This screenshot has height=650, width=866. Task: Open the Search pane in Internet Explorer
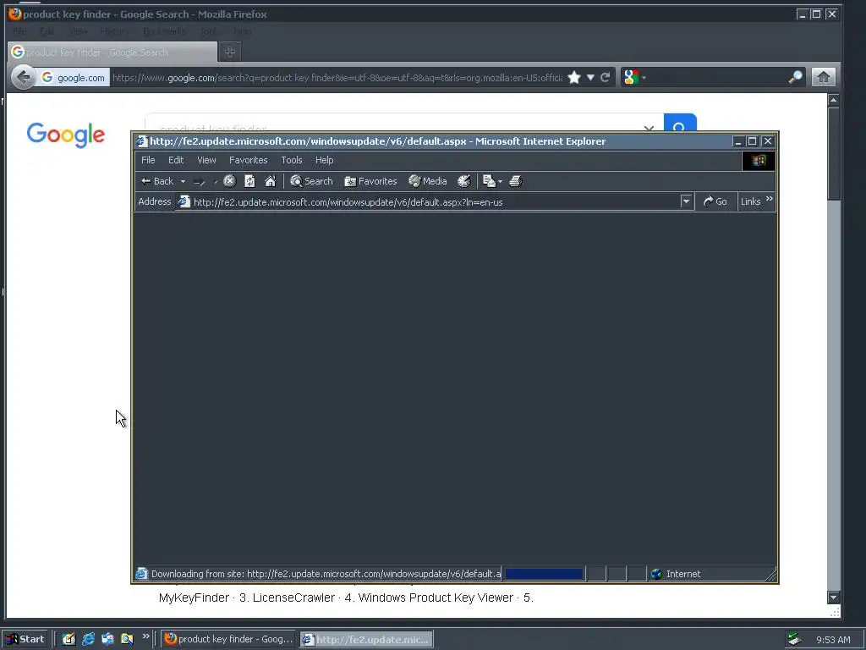click(311, 181)
